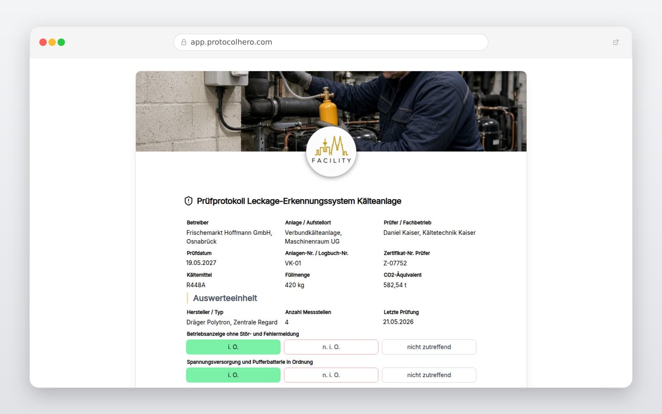Click the red window close dot
The width and height of the screenshot is (662, 414).
[x=43, y=42]
